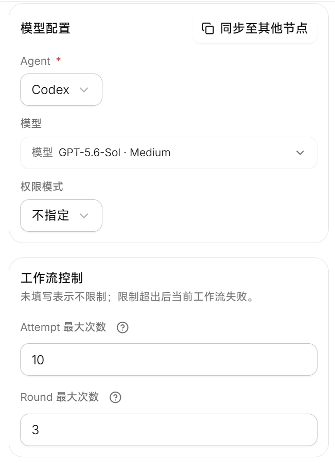Click the 模型配置 section heading

tap(45, 29)
